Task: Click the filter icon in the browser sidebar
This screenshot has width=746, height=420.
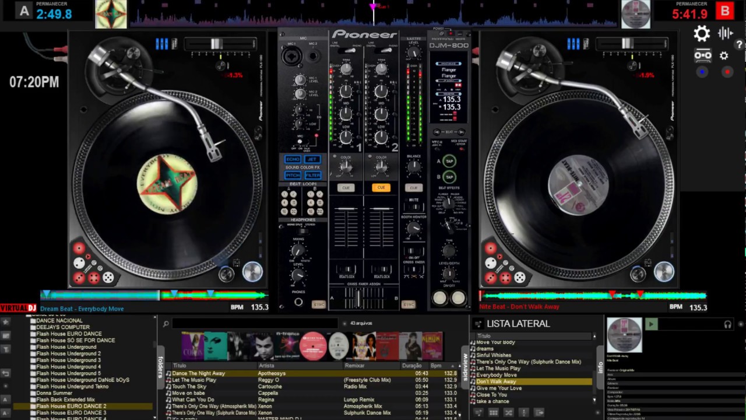Action: coord(5,349)
